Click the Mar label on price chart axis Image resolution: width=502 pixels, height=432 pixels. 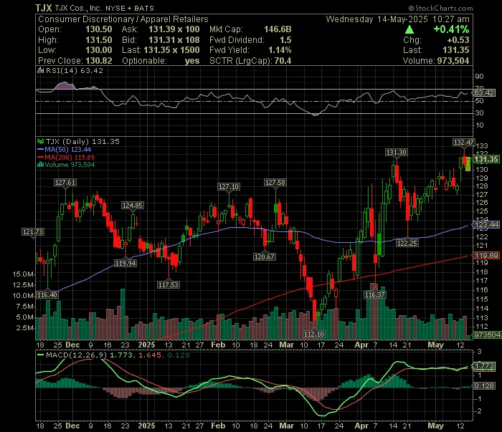click(x=286, y=345)
